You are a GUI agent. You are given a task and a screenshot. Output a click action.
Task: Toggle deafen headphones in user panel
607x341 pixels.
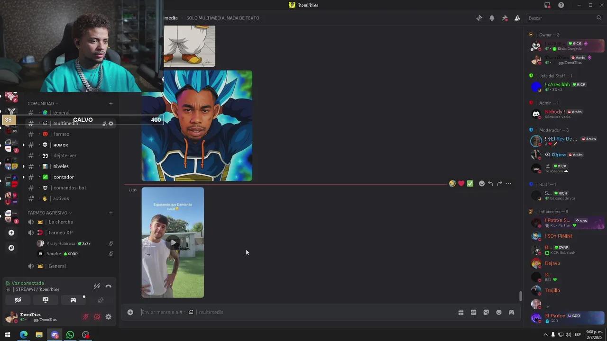97,317
